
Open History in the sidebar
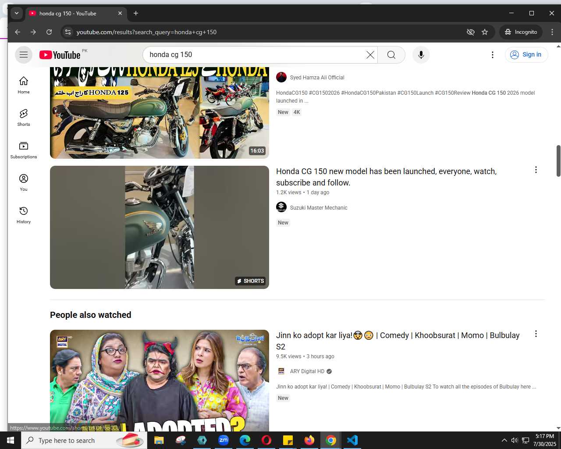point(24,215)
